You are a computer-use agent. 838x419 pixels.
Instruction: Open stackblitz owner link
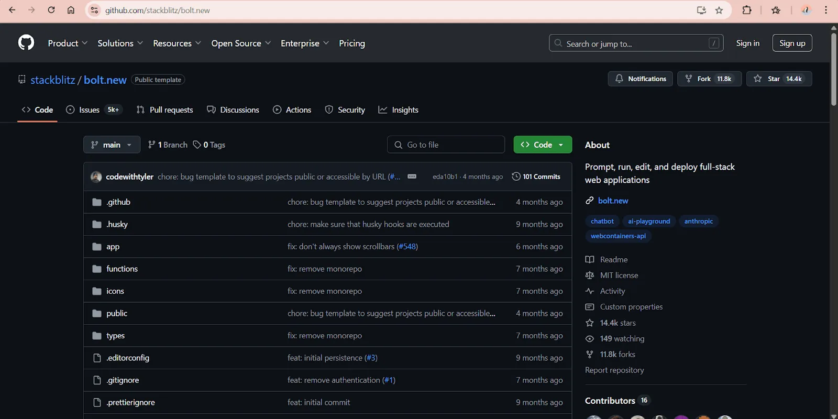(x=53, y=80)
